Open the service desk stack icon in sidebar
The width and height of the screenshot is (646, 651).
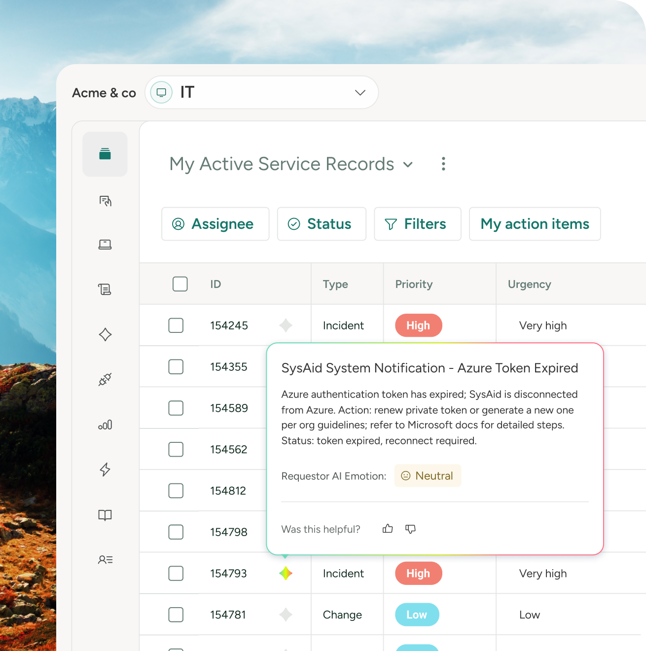[105, 154]
